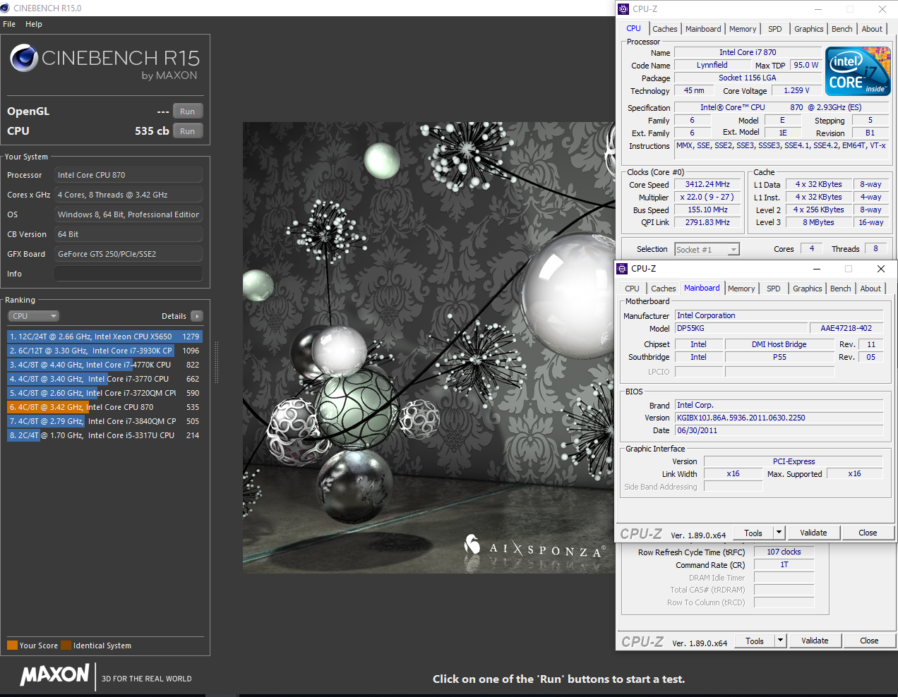
Task: Expand Tools dropdown arrow in bottom CPU-Z
Action: [x=781, y=641]
